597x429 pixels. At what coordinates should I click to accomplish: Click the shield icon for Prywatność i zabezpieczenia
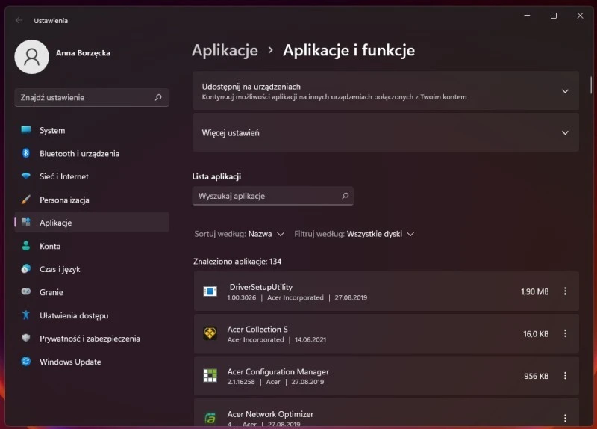coord(26,338)
